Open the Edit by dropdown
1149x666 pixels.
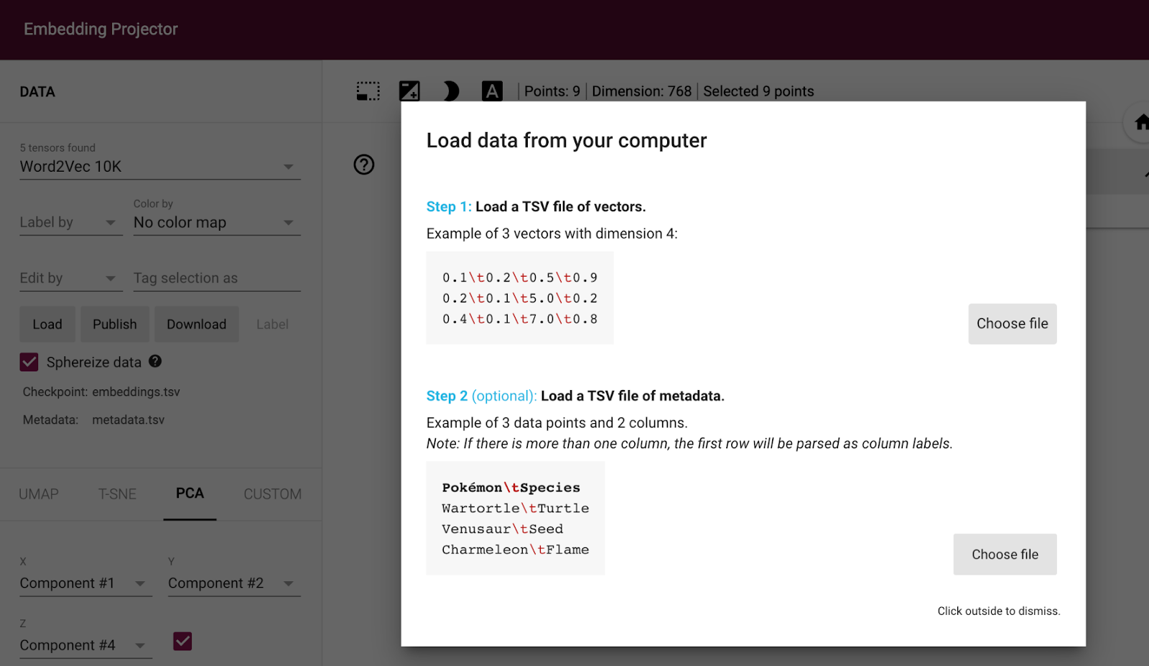70,278
